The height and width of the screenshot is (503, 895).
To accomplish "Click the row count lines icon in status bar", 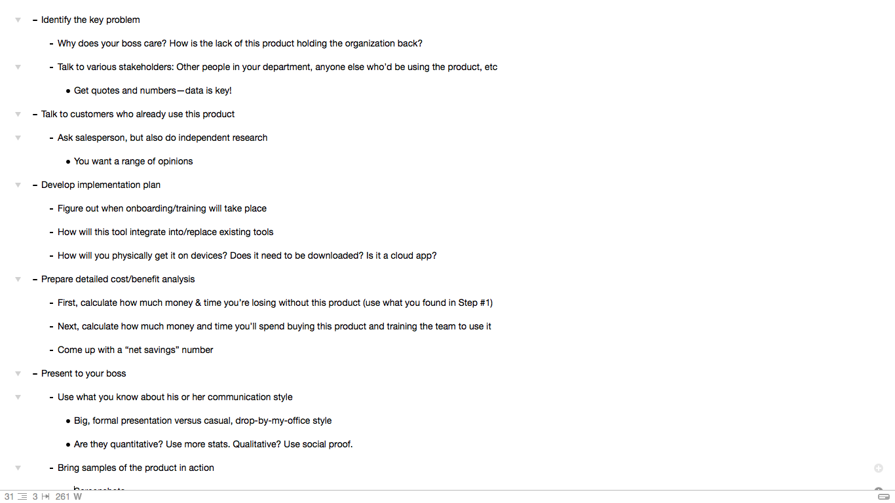I will [23, 497].
